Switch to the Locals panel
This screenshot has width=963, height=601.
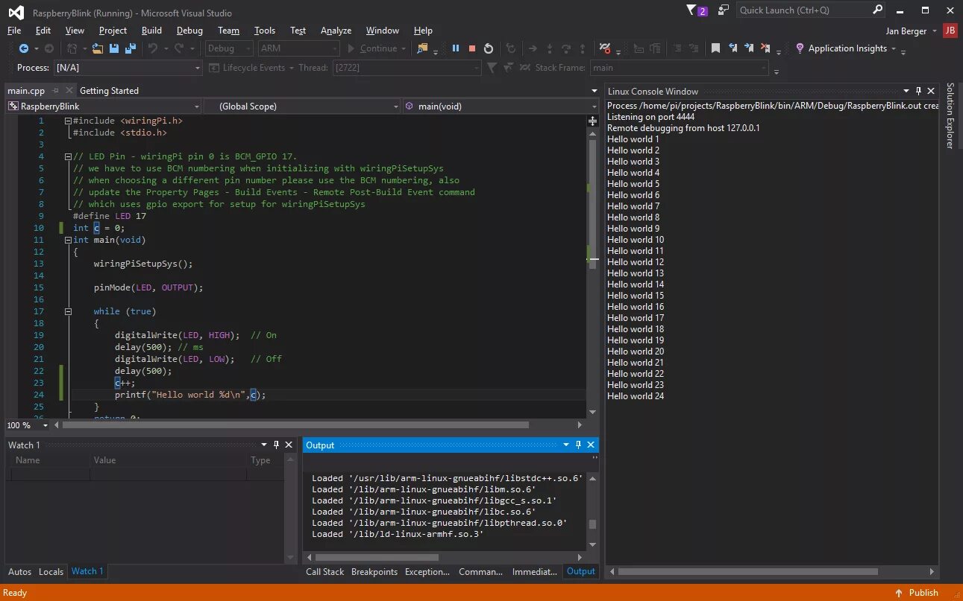click(x=51, y=571)
